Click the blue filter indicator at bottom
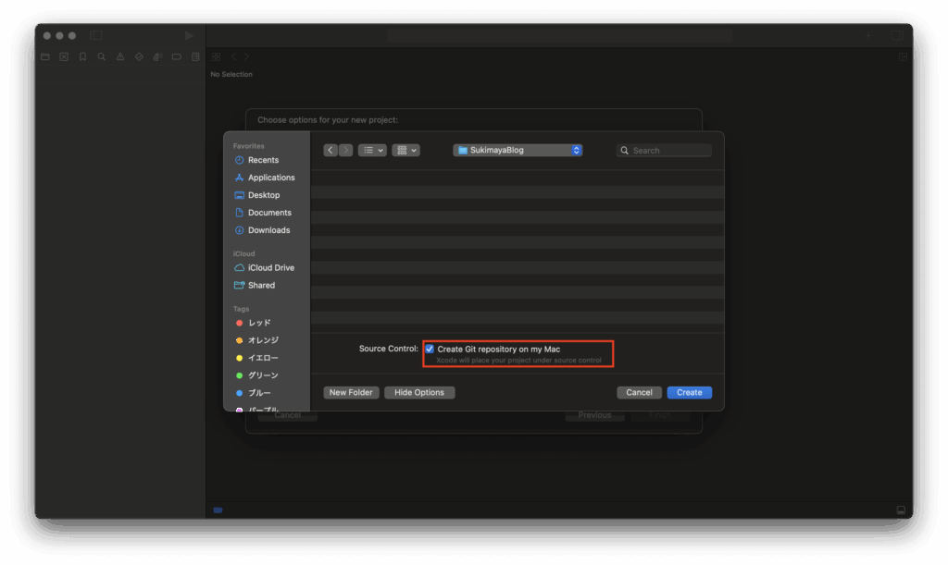Viewport: 948px width, 565px height. (x=218, y=510)
